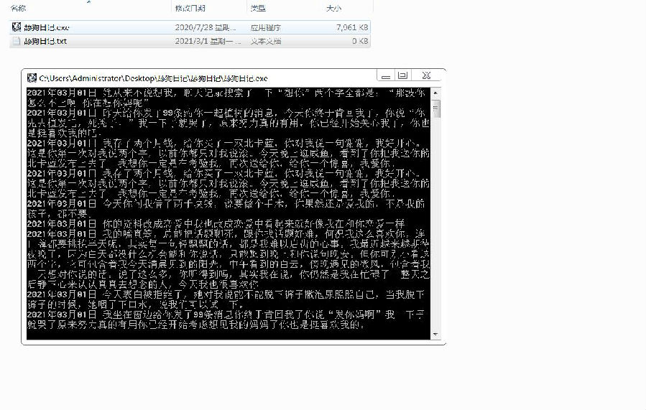
Task: Select the .txt document icon in the file list
Action: click(x=16, y=41)
